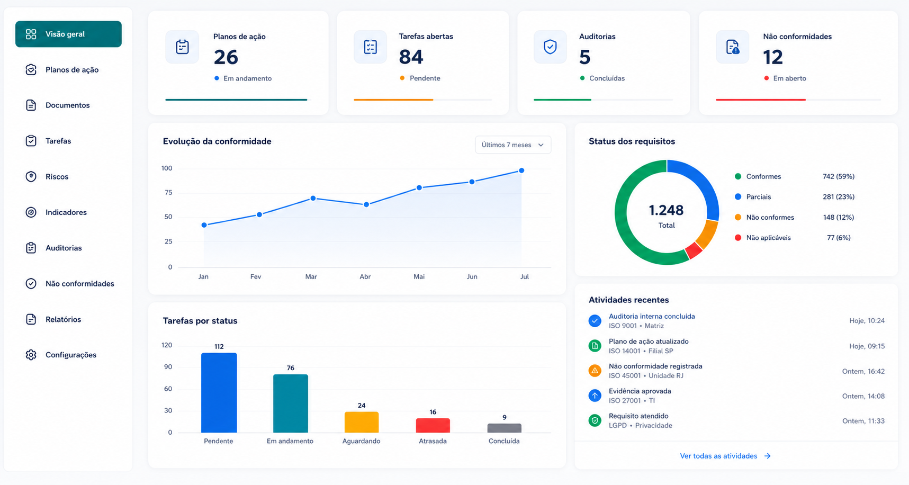909x485 pixels.
Task: Click the Ontem, 11:33 timestamp
Action: pyautogui.click(x=863, y=421)
